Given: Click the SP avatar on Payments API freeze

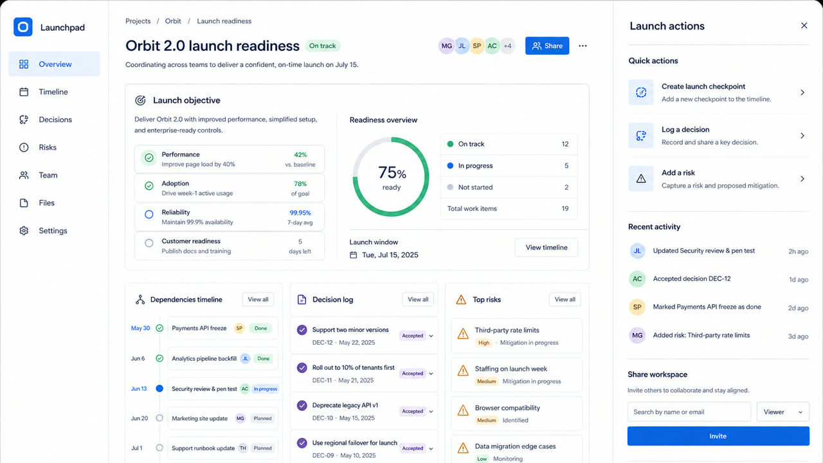Looking at the screenshot, I should 239,328.
